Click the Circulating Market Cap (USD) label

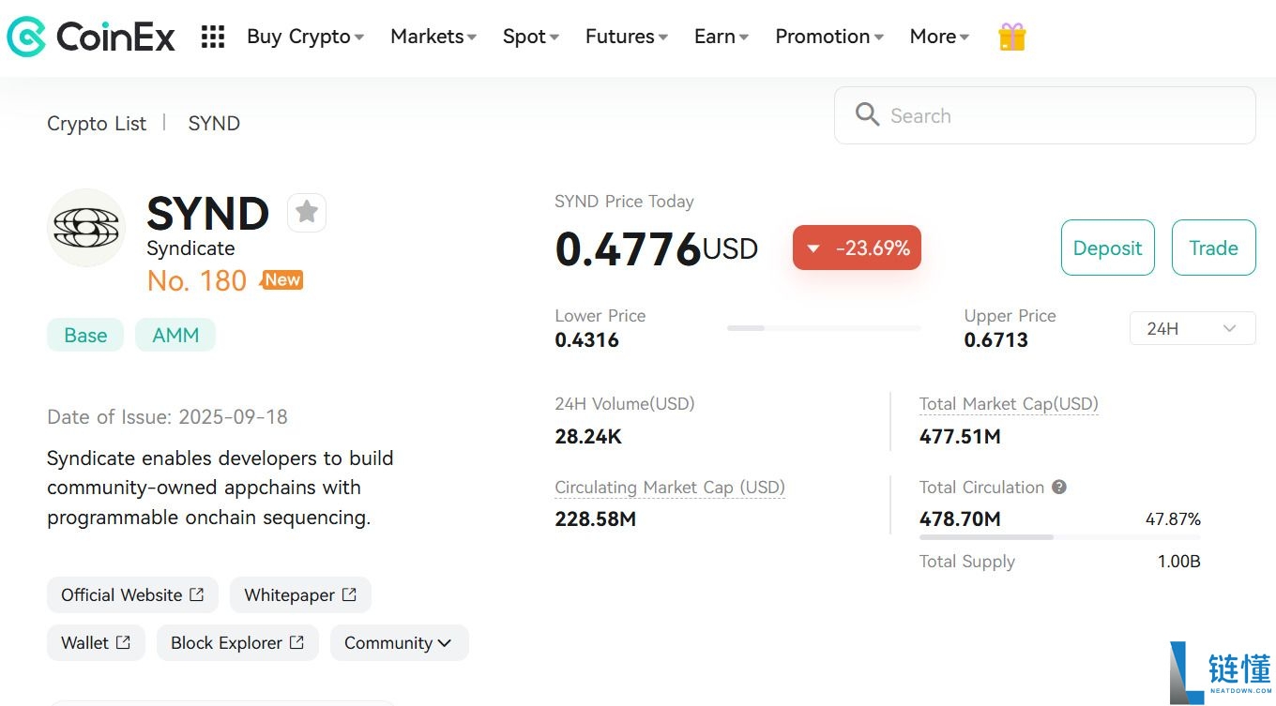tap(670, 488)
